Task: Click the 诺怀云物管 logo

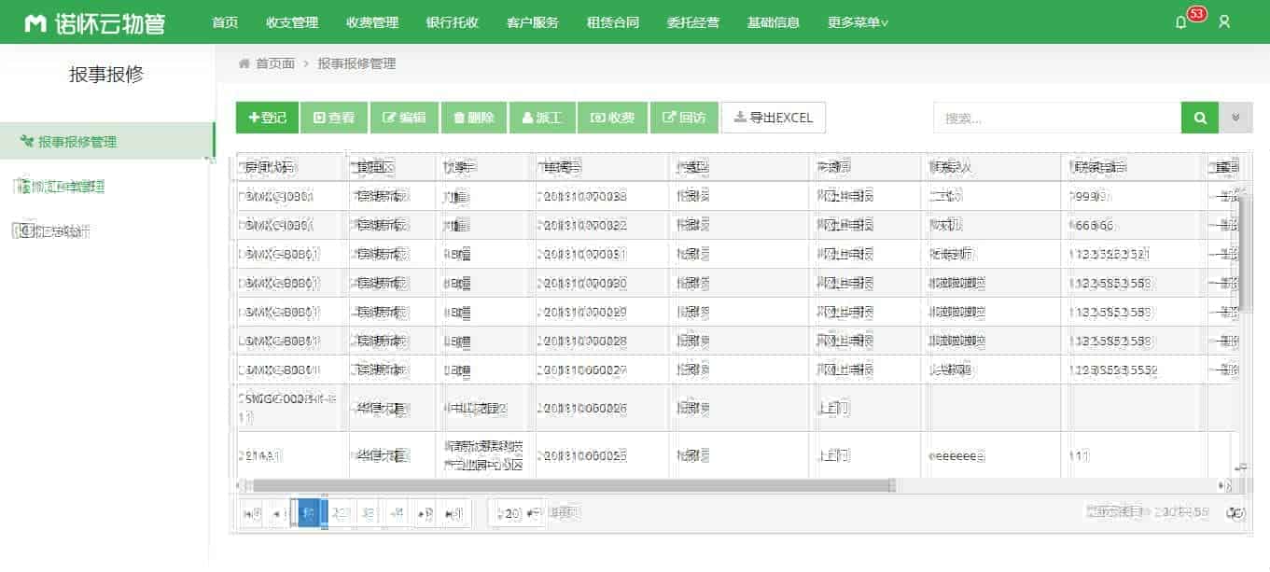Action: pyautogui.click(x=95, y=22)
